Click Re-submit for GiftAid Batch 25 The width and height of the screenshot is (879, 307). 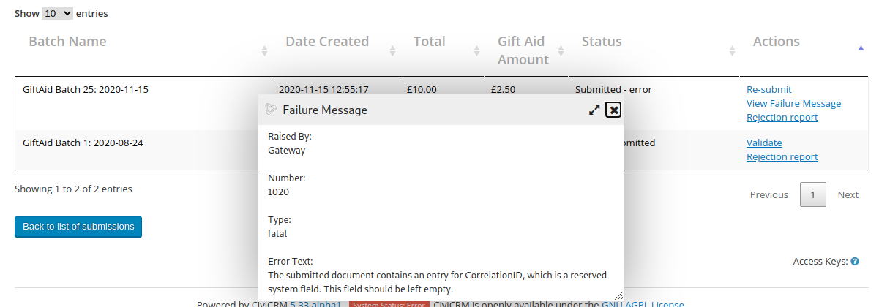click(768, 90)
